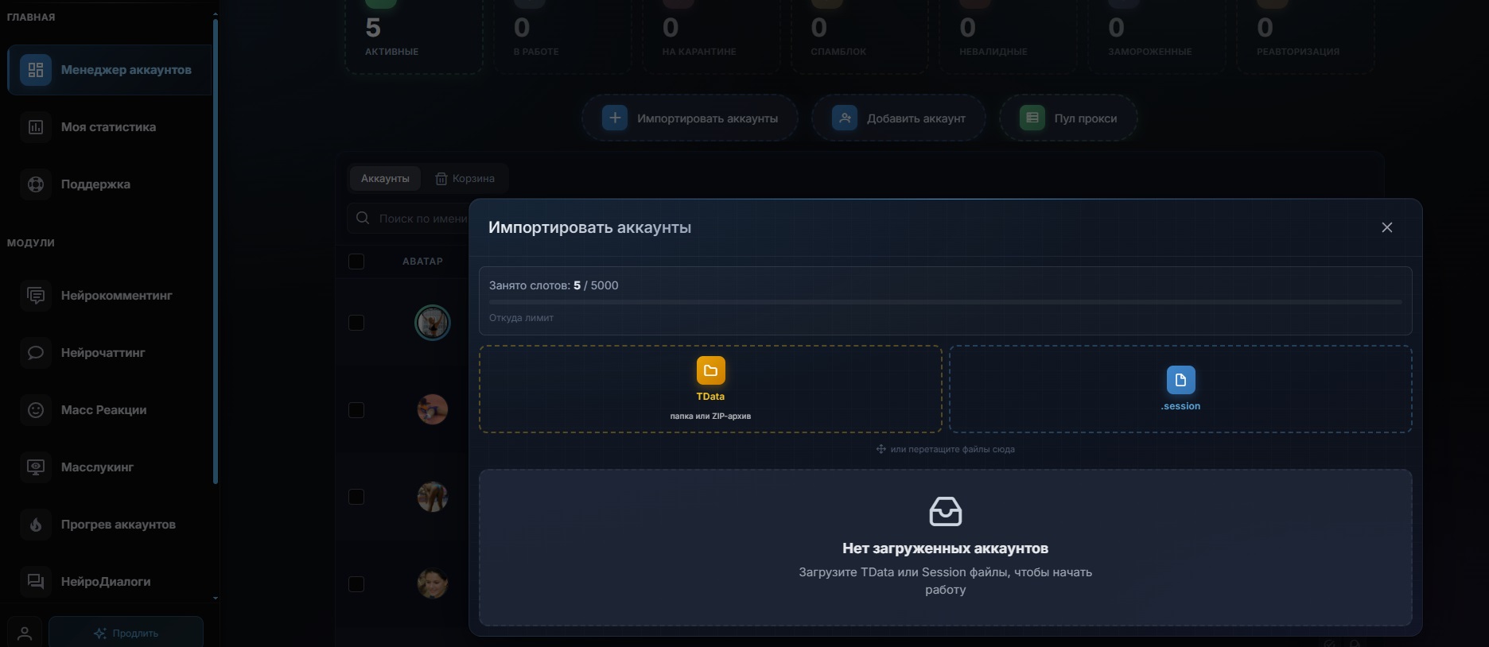Click the Нейрокомментинг comment icon
Image resolution: width=1489 pixels, height=647 pixels.
click(x=36, y=296)
